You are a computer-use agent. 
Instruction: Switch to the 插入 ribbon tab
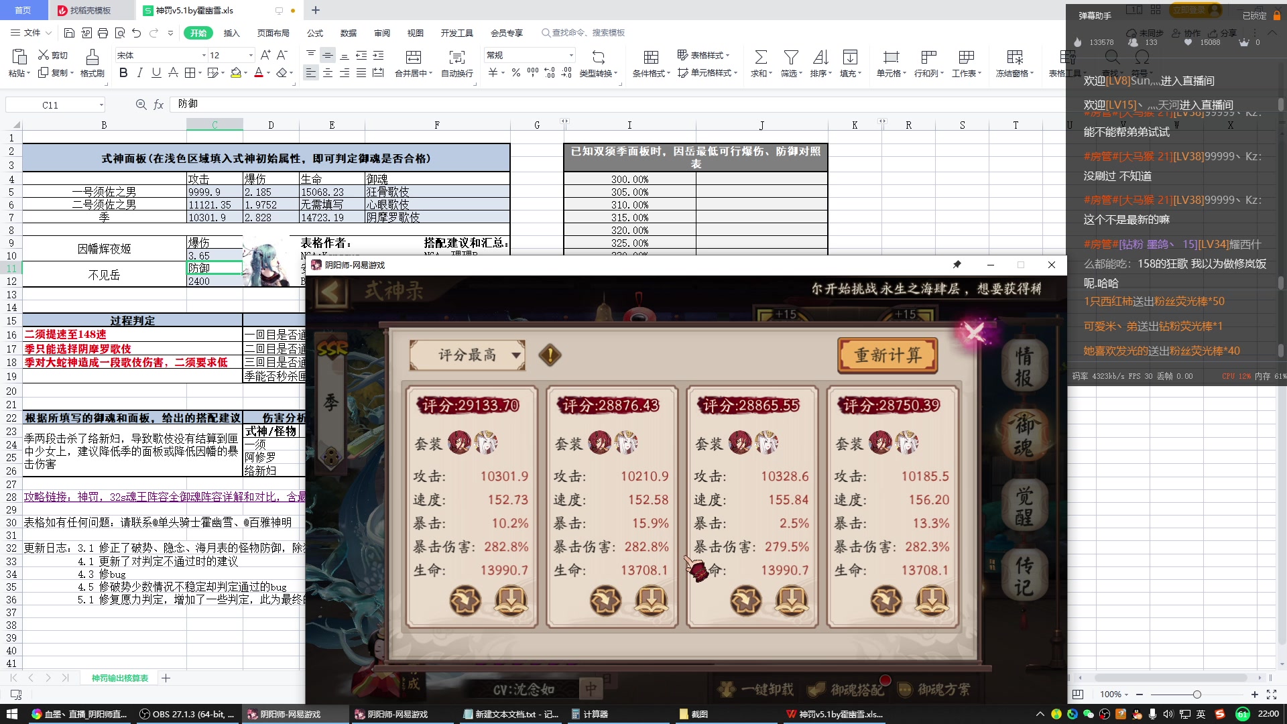[231, 32]
